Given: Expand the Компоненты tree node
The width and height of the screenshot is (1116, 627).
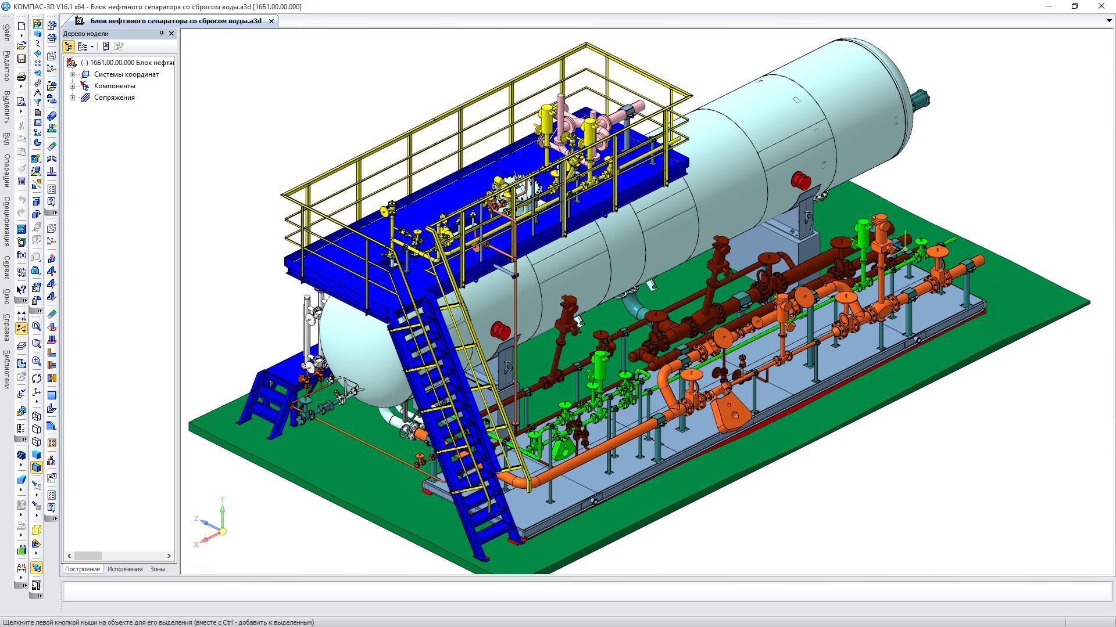Looking at the screenshot, I should [x=73, y=86].
